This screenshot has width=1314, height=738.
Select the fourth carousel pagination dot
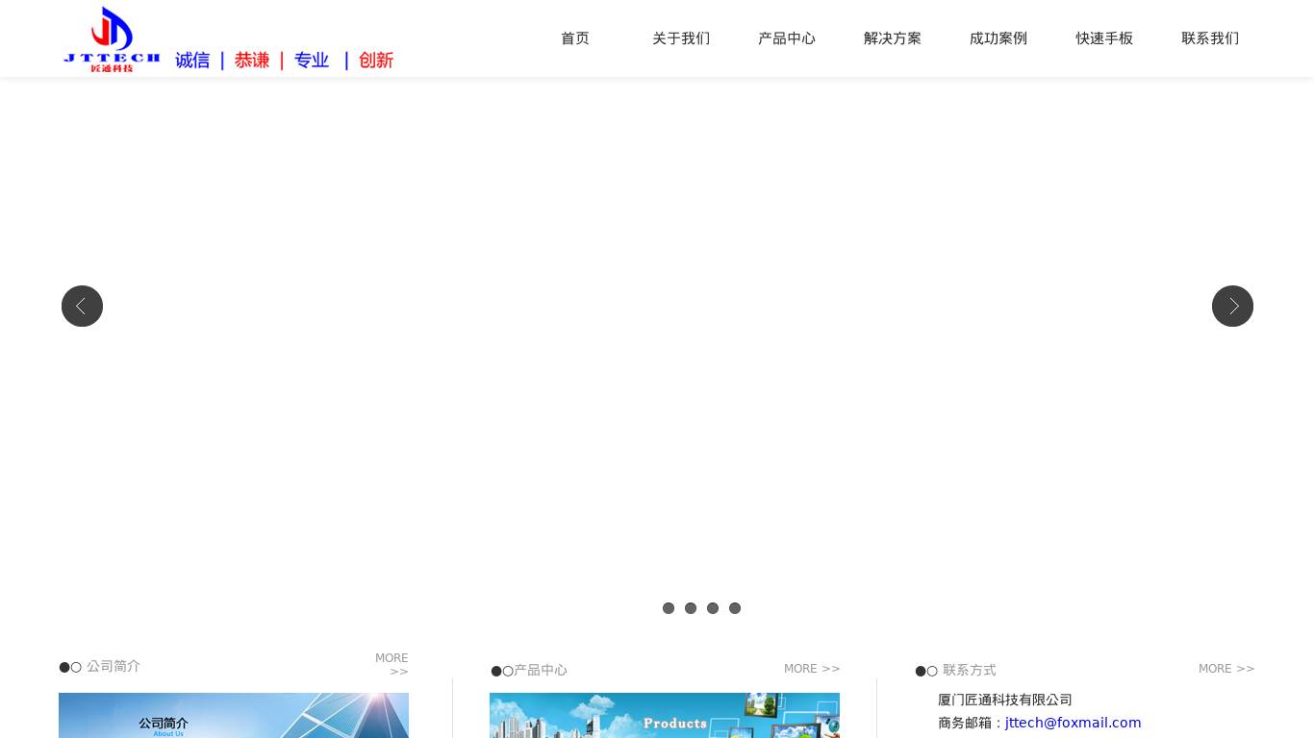click(735, 608)
